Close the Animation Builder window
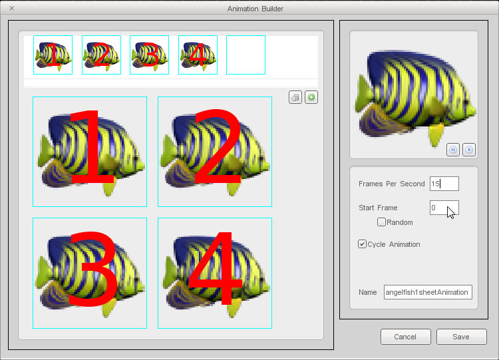This screenshot has height=360, width=499. (x=12, y=8)
